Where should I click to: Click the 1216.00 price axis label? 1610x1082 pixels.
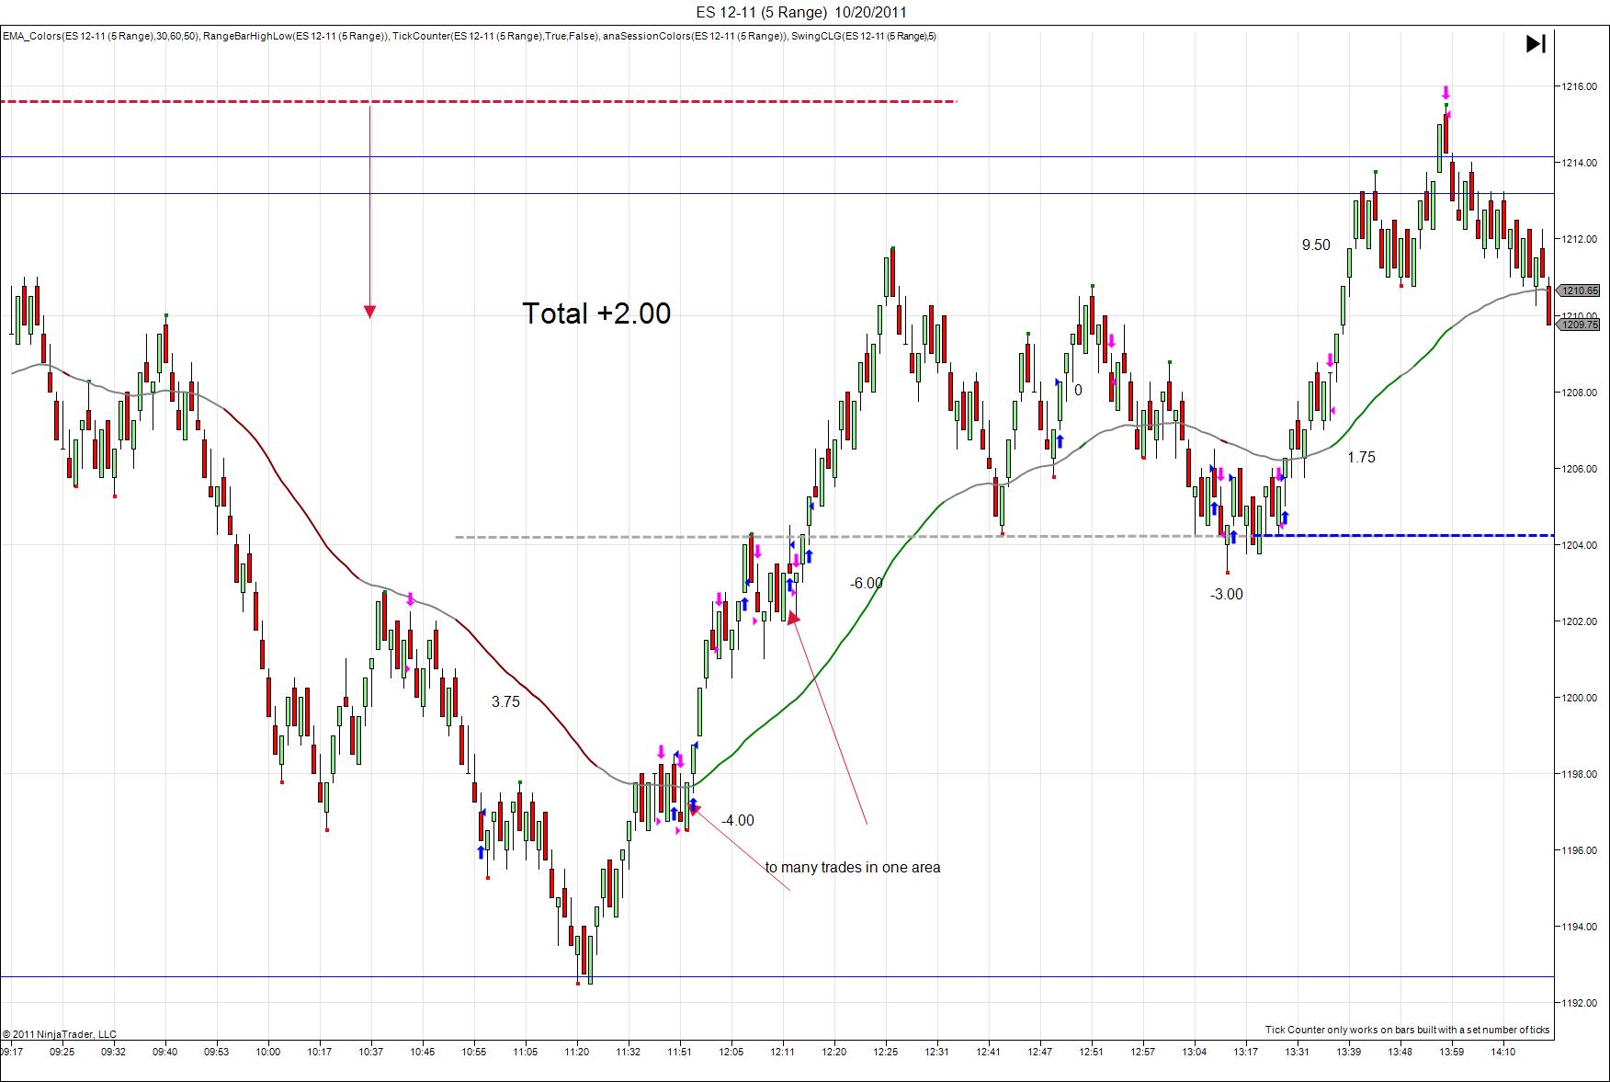point(1578,86)
